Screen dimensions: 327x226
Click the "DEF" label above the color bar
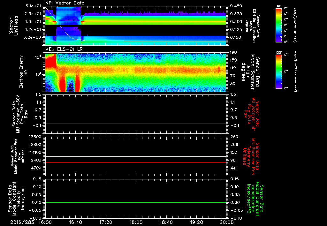279,53
